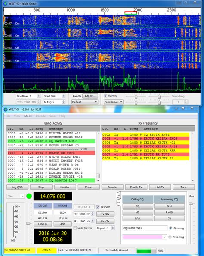Expand the free message dropdown arrow
Screen dimensions: 204x256
[165, 237]
